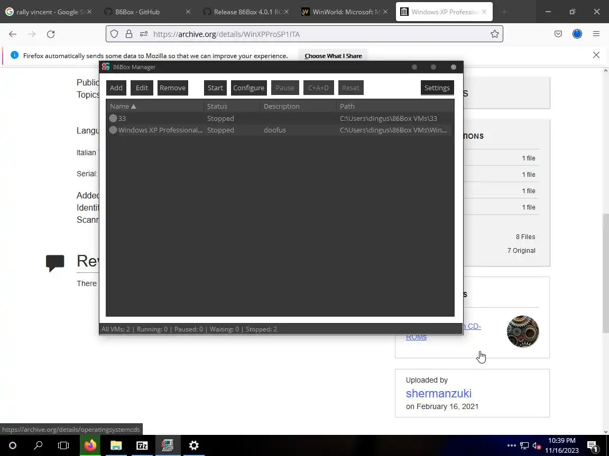Screen dimensions: 609x456
Task: Bookmark page with star icon
Action: click(x=494, y=34)
